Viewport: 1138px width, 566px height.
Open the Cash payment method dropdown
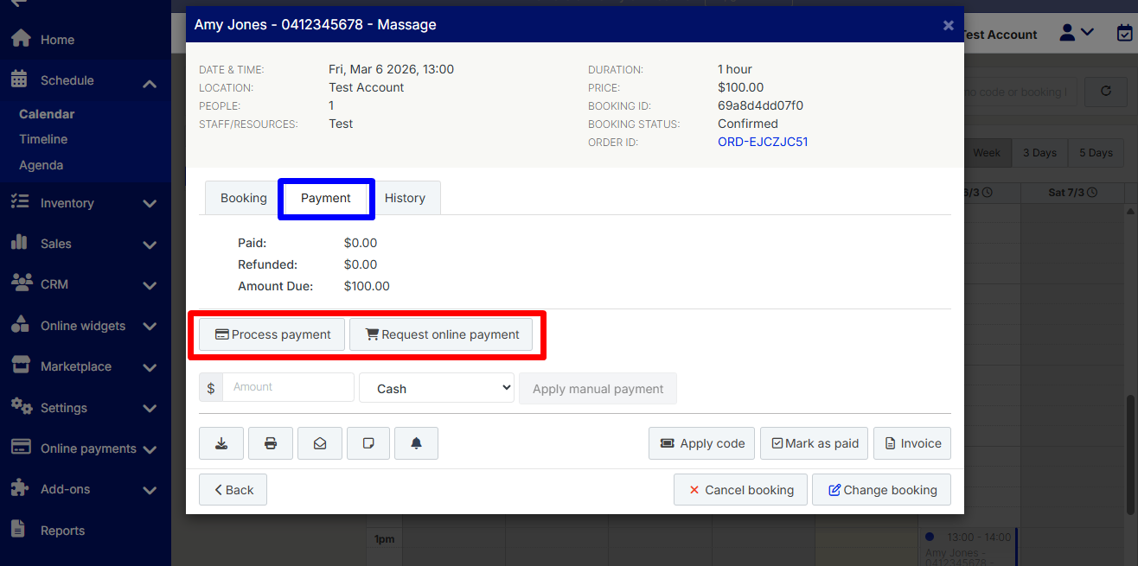pyautogui.click(x=437, y=388)
